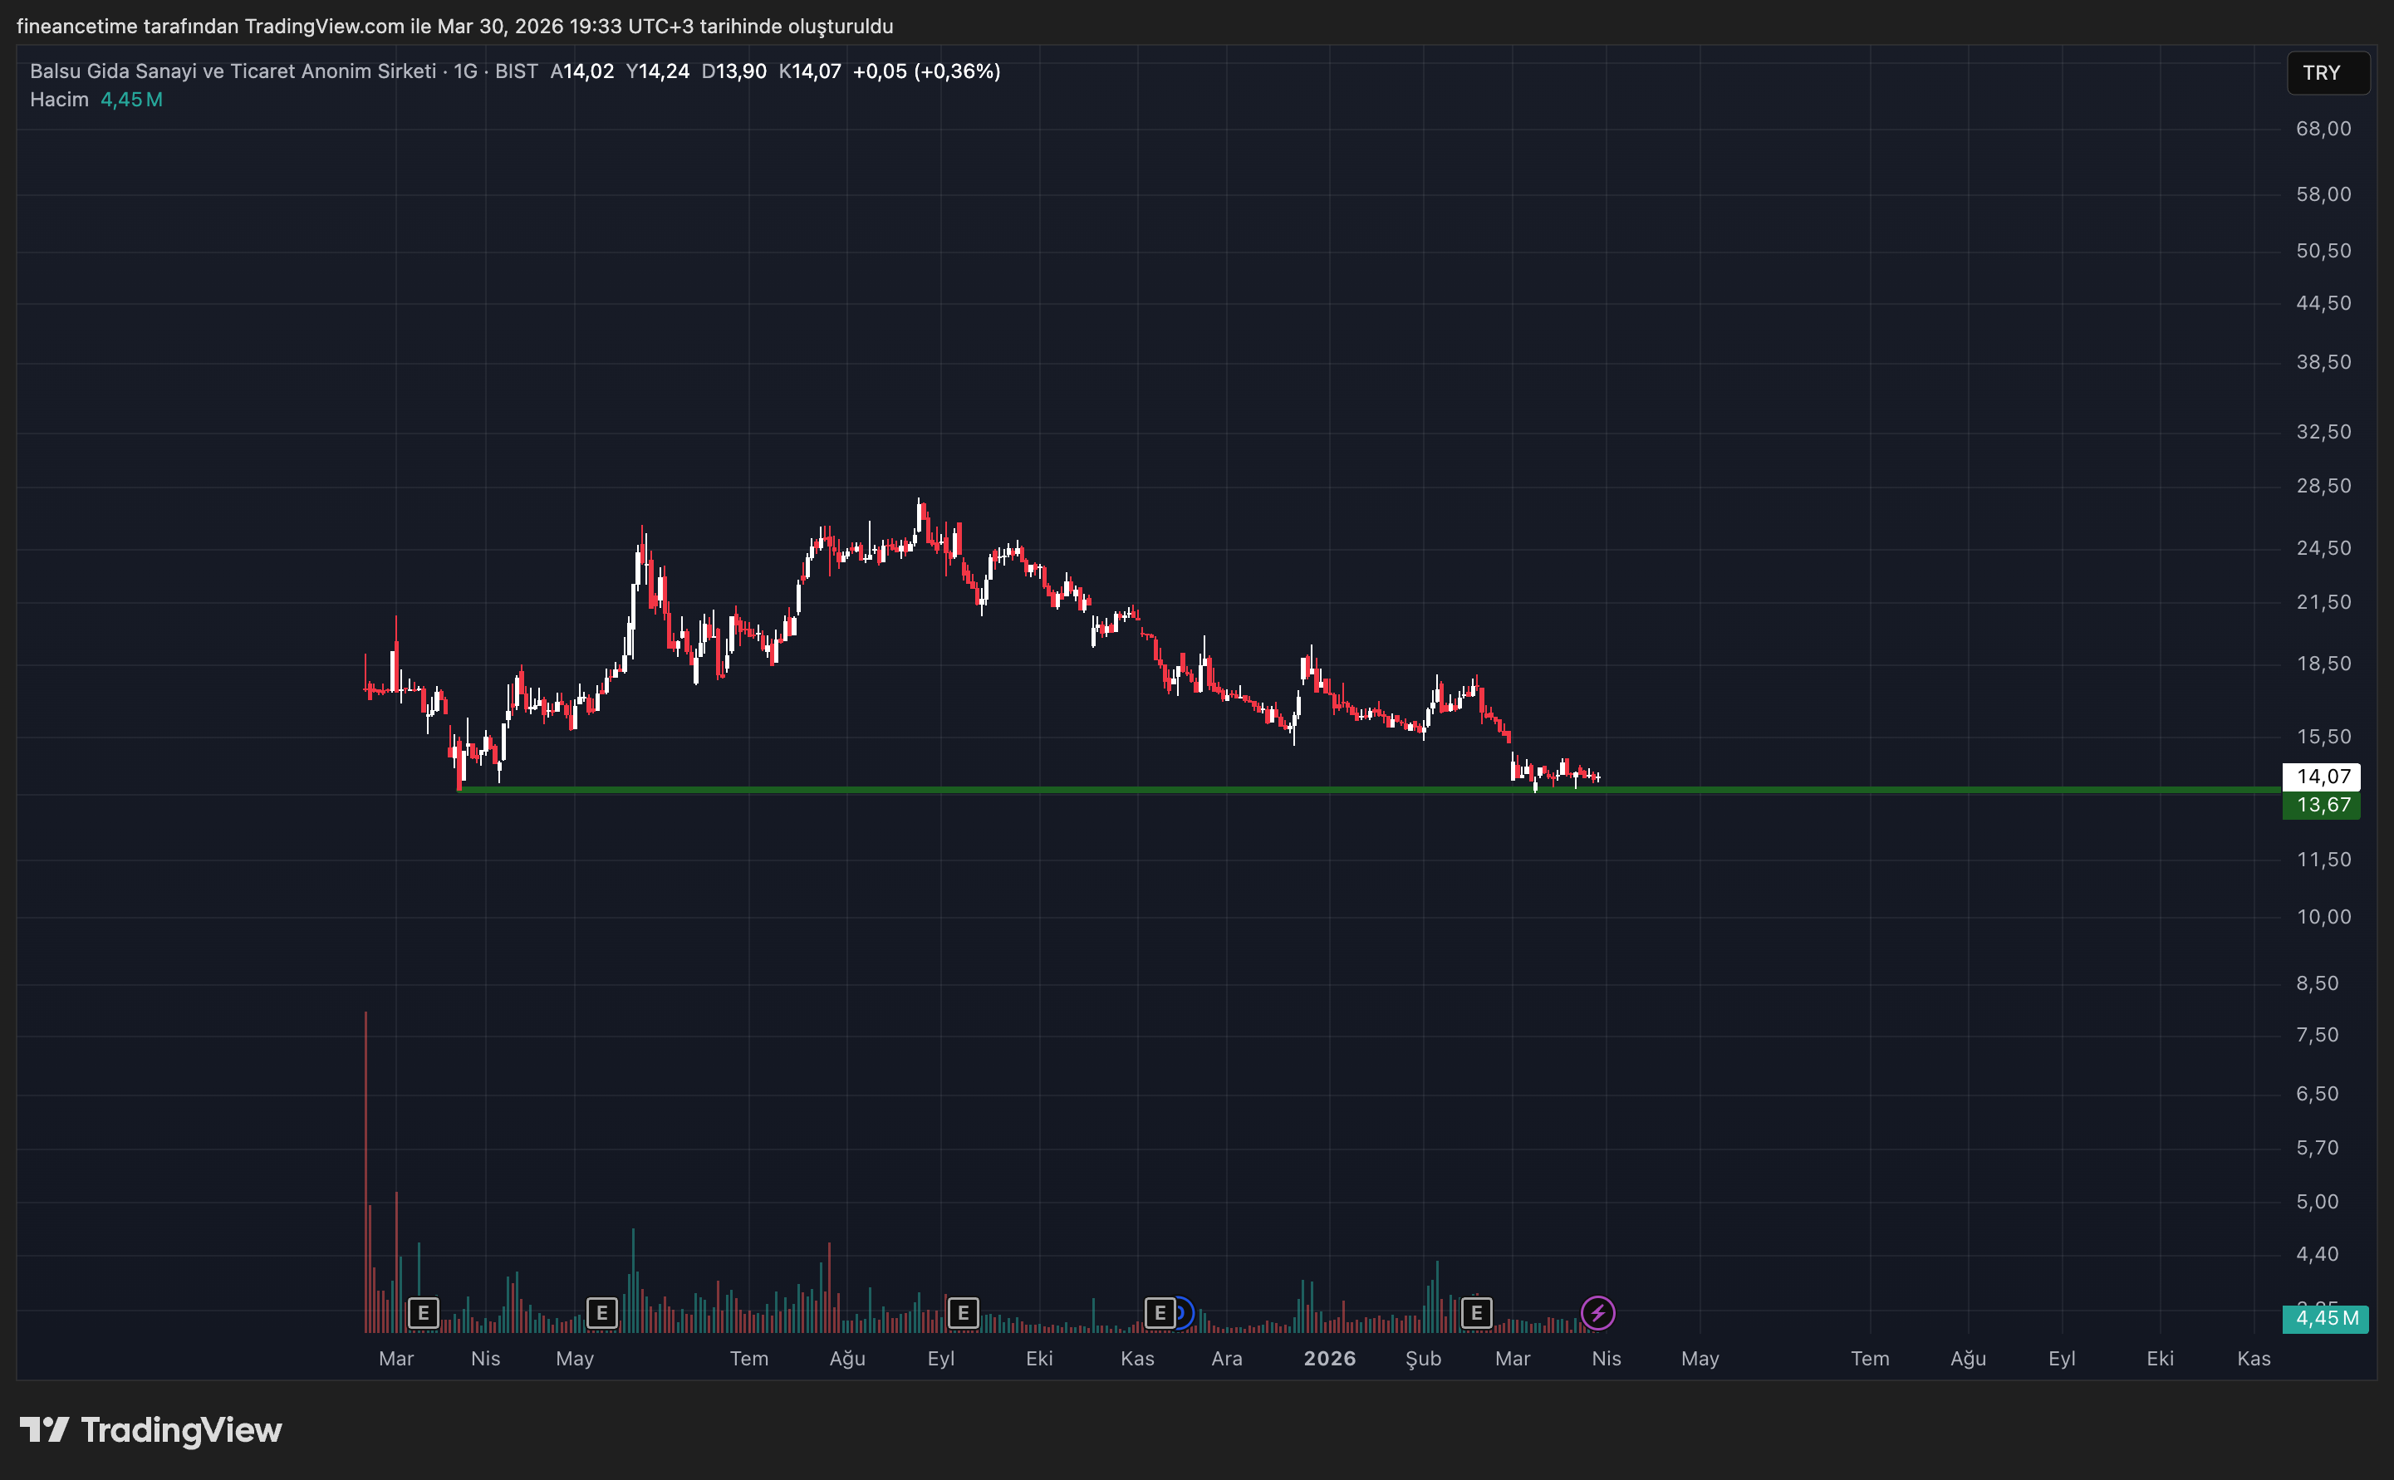Screen dimensions: 2394x1480
Task: Click the E earnings marker near Eyl
Action: (x=963, y=1312)
